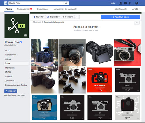Open the Te gusta dropdown button

point(39,17)
